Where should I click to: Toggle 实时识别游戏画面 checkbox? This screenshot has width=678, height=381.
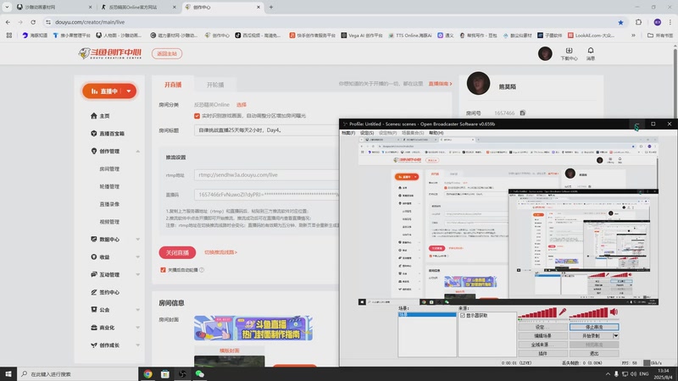[x=197, y=116]
